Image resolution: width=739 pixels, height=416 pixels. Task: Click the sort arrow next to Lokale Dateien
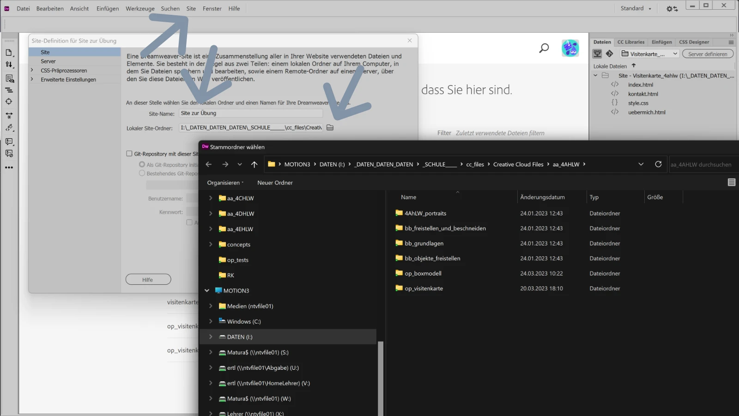(x=634, y=66)
